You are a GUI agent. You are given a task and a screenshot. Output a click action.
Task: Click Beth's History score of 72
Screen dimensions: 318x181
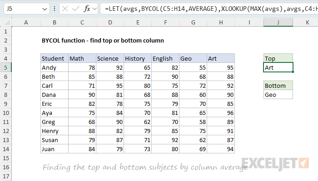[138, 77]
